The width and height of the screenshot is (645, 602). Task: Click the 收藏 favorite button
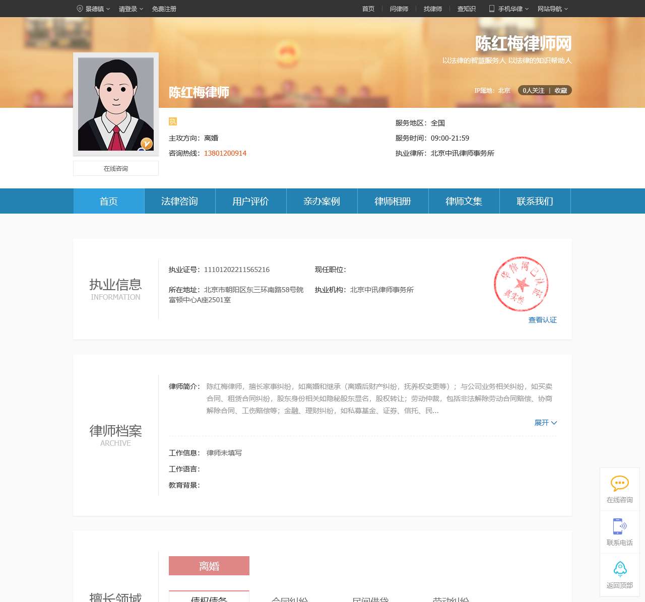[x=561, y=91]
